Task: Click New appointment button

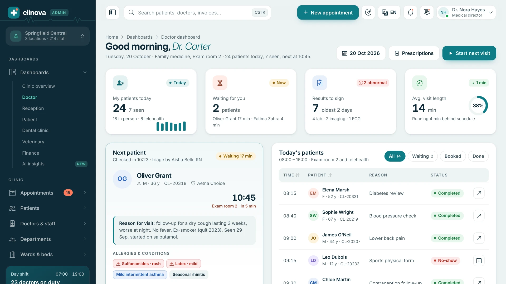Action: coord(328,12)
